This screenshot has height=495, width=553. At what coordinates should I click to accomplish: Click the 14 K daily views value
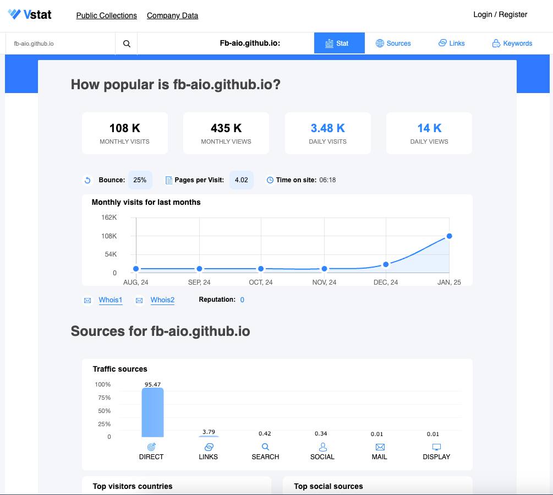pos(429,128)
